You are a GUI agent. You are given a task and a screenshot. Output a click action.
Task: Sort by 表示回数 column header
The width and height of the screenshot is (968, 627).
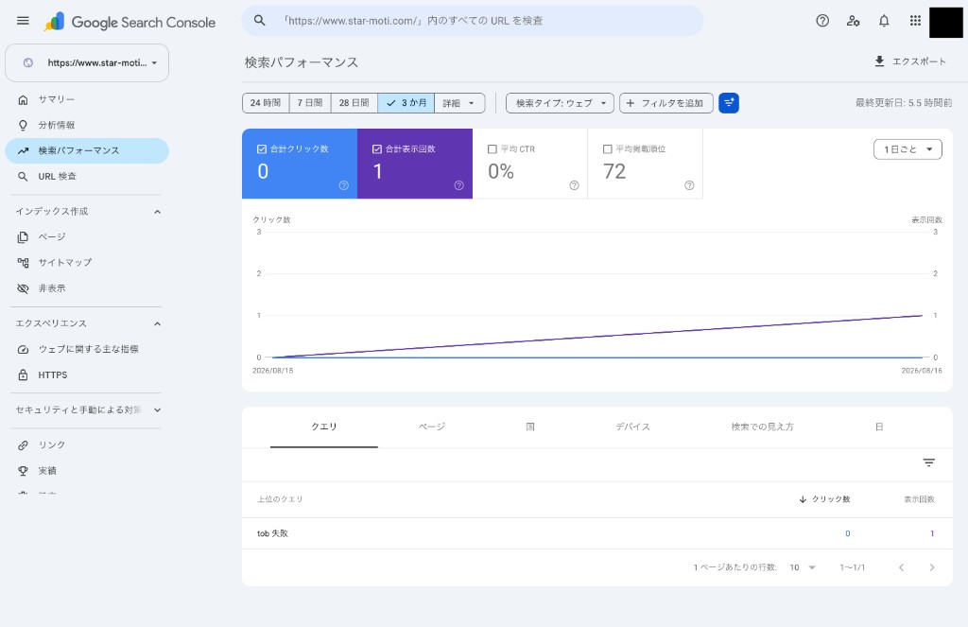pyautogui.click(x=919, y=499)
